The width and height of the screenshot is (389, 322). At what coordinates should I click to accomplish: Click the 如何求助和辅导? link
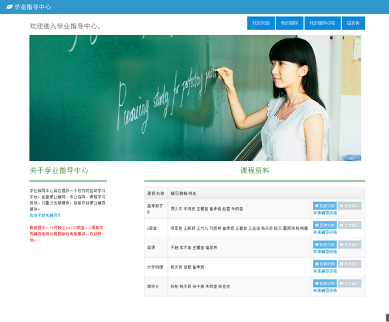coord(45,215)
